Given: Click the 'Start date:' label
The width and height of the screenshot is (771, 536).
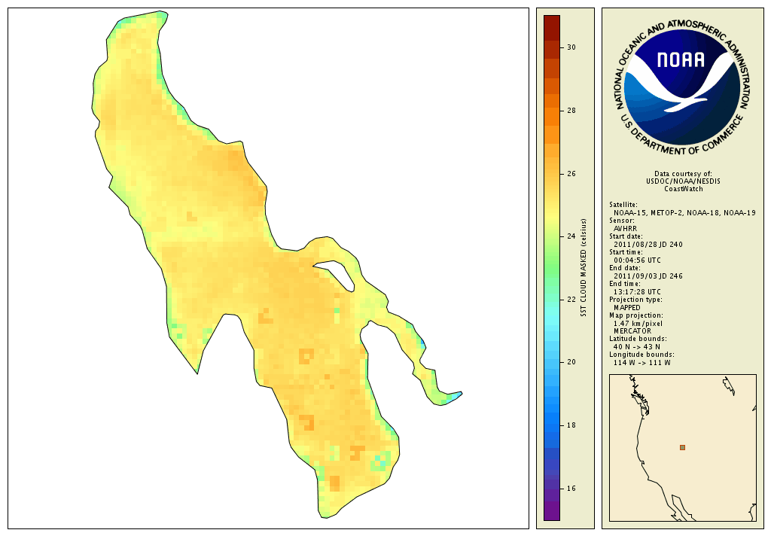Looking at the screenshot, I should coord(626,236).
